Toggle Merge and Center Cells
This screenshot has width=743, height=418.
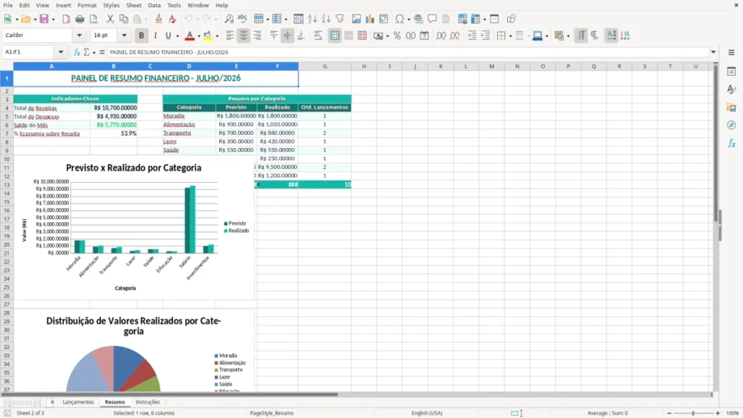[334, 36]
